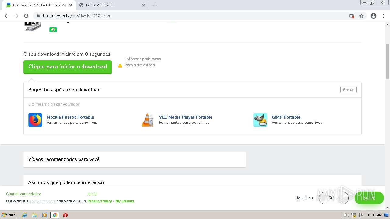The image size is (390, 219).
Task: Open the volume control tray icon
Action: tap(346, 215)
